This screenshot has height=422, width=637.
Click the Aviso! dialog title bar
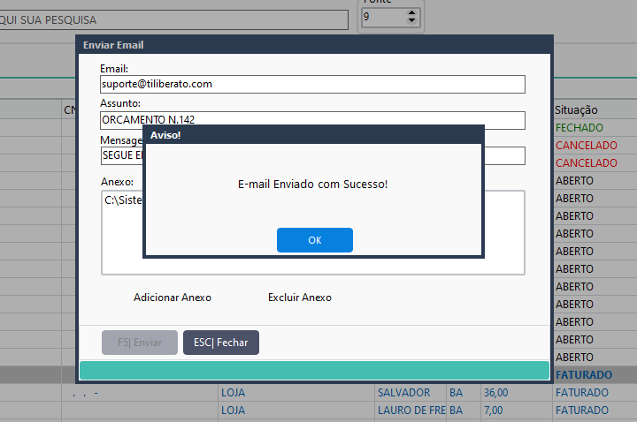pos(313,135)
